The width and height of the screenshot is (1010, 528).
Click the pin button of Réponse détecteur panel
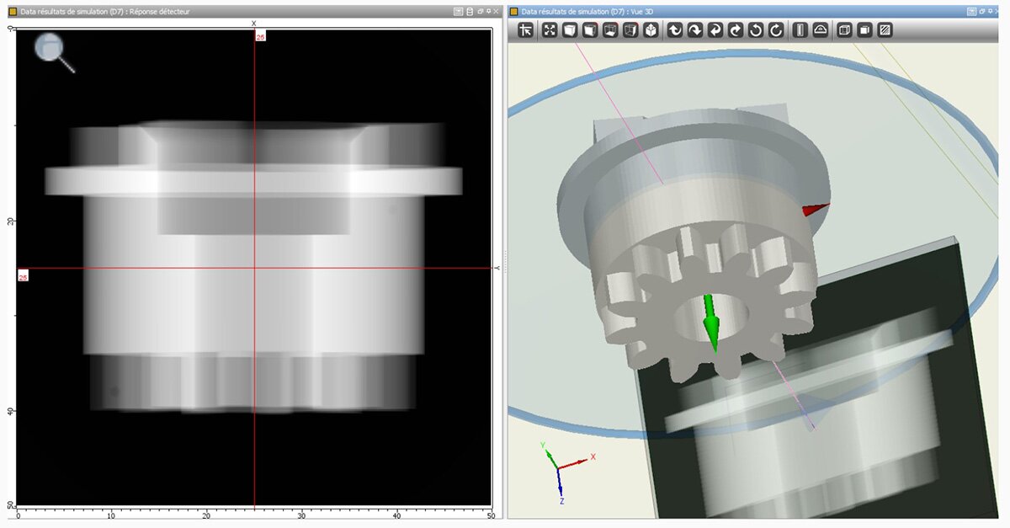[x=488, y=12]
